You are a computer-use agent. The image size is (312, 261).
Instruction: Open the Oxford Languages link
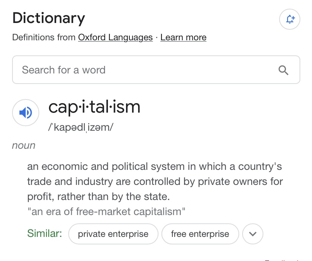click(x=115, y=38)
